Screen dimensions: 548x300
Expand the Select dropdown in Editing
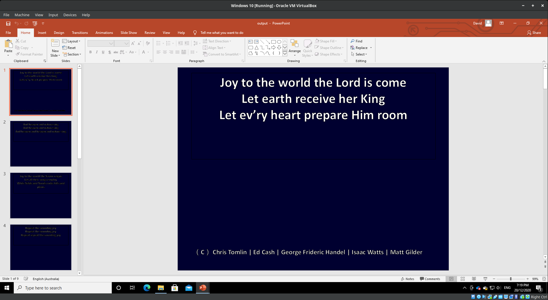359,54
